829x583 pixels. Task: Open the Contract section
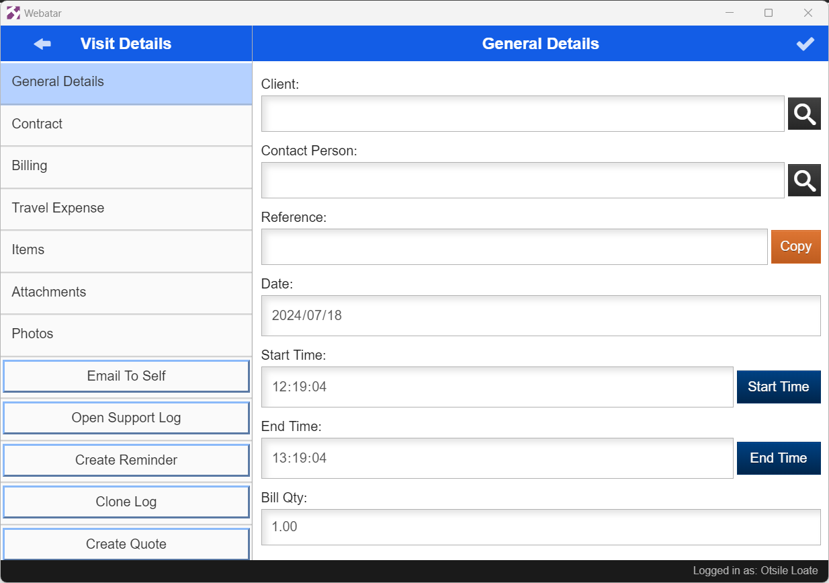point(126,124)
